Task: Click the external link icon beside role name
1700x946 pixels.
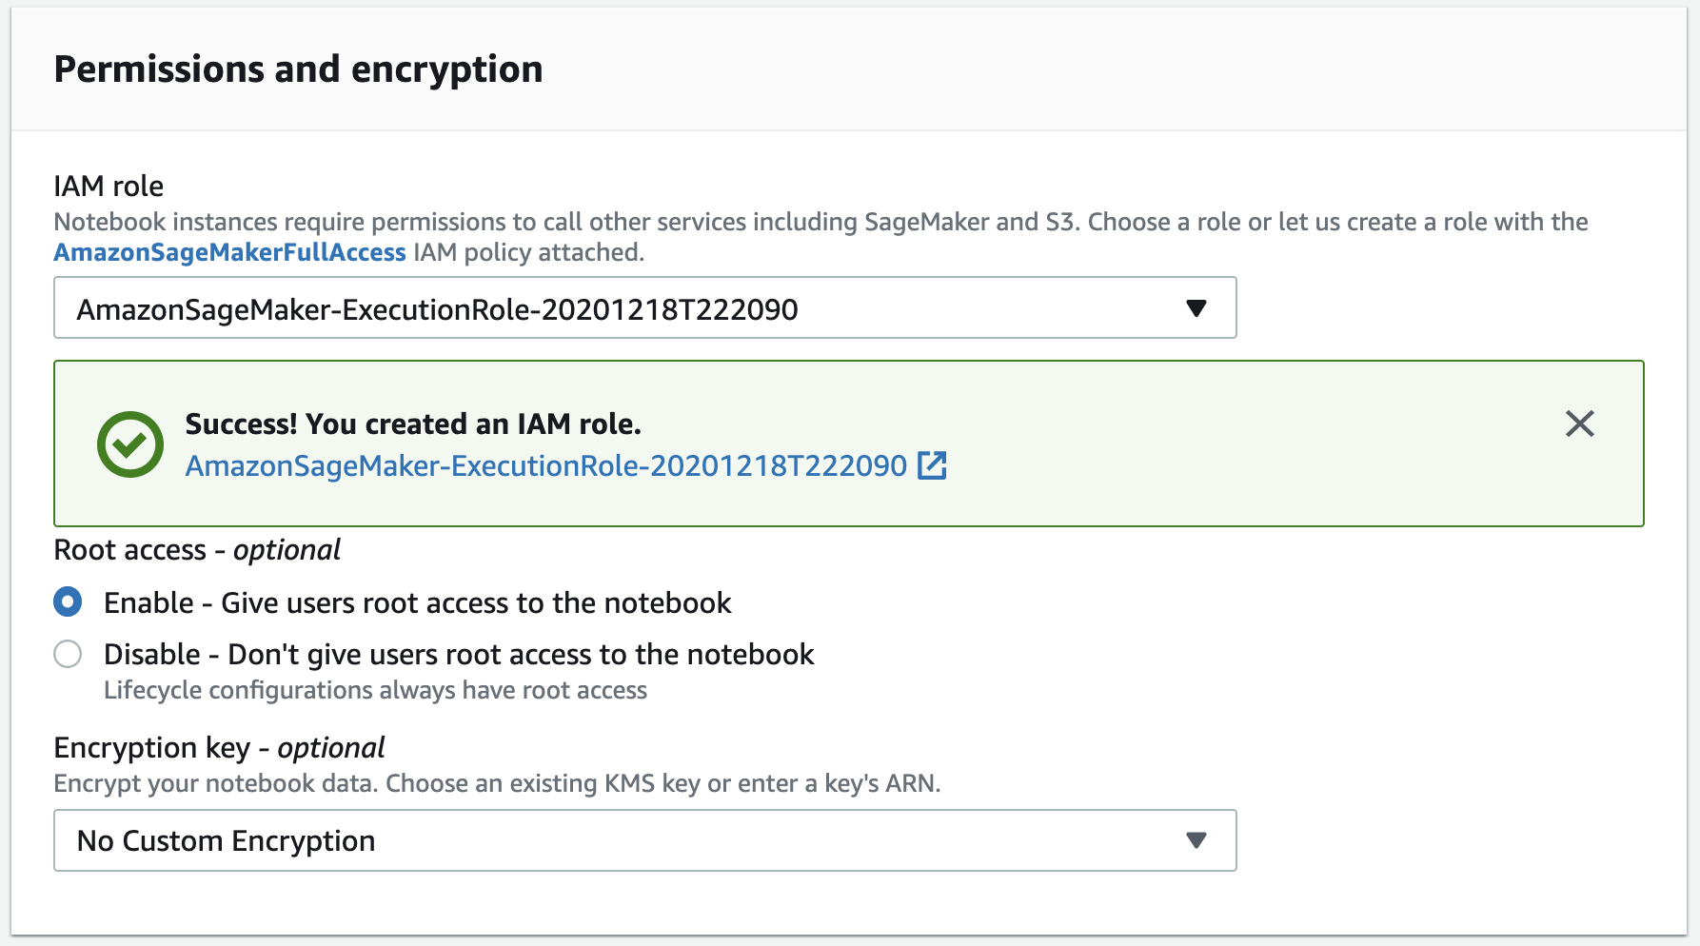Action: (932, 465)
